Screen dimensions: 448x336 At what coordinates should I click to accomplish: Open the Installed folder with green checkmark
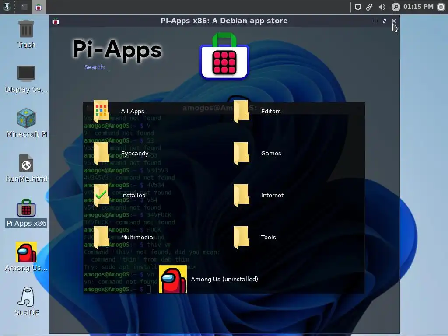(x=101, y=196)
